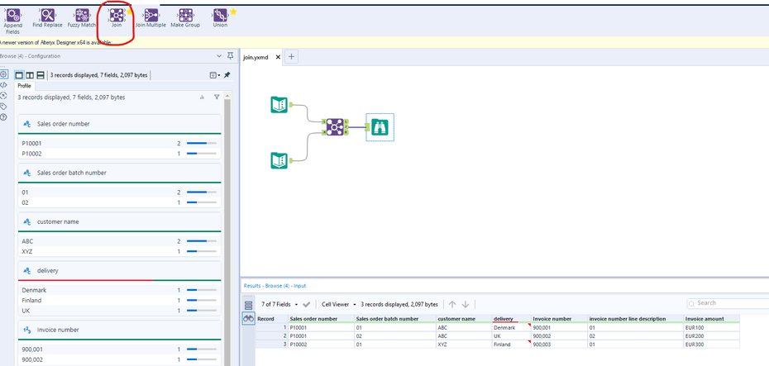Select the Denmark cell in results table

510,327
